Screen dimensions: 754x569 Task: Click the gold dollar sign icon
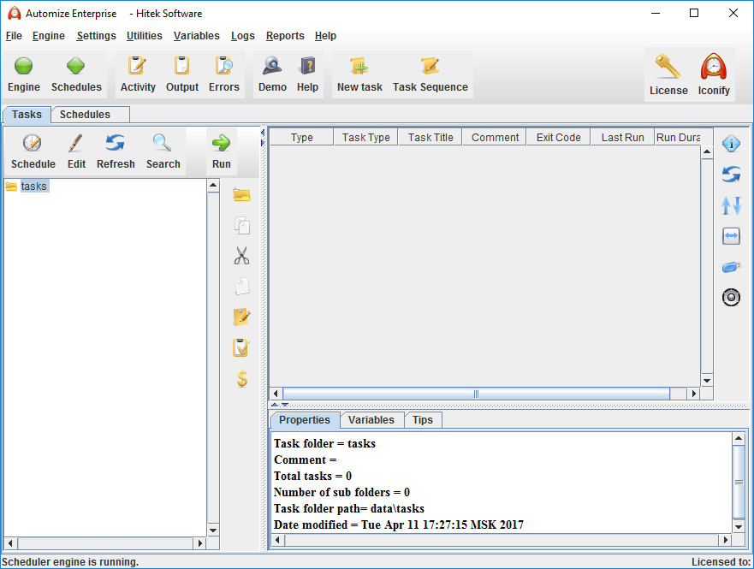pyautogui.click(x=242, y=378)
